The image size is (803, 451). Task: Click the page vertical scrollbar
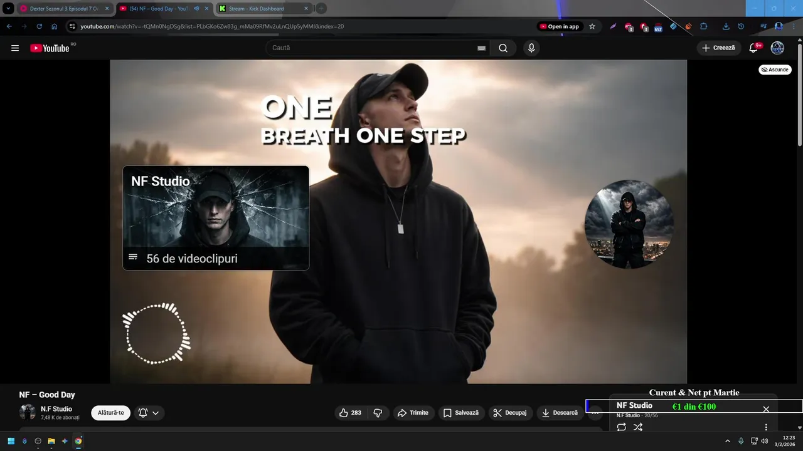[799, 94]
